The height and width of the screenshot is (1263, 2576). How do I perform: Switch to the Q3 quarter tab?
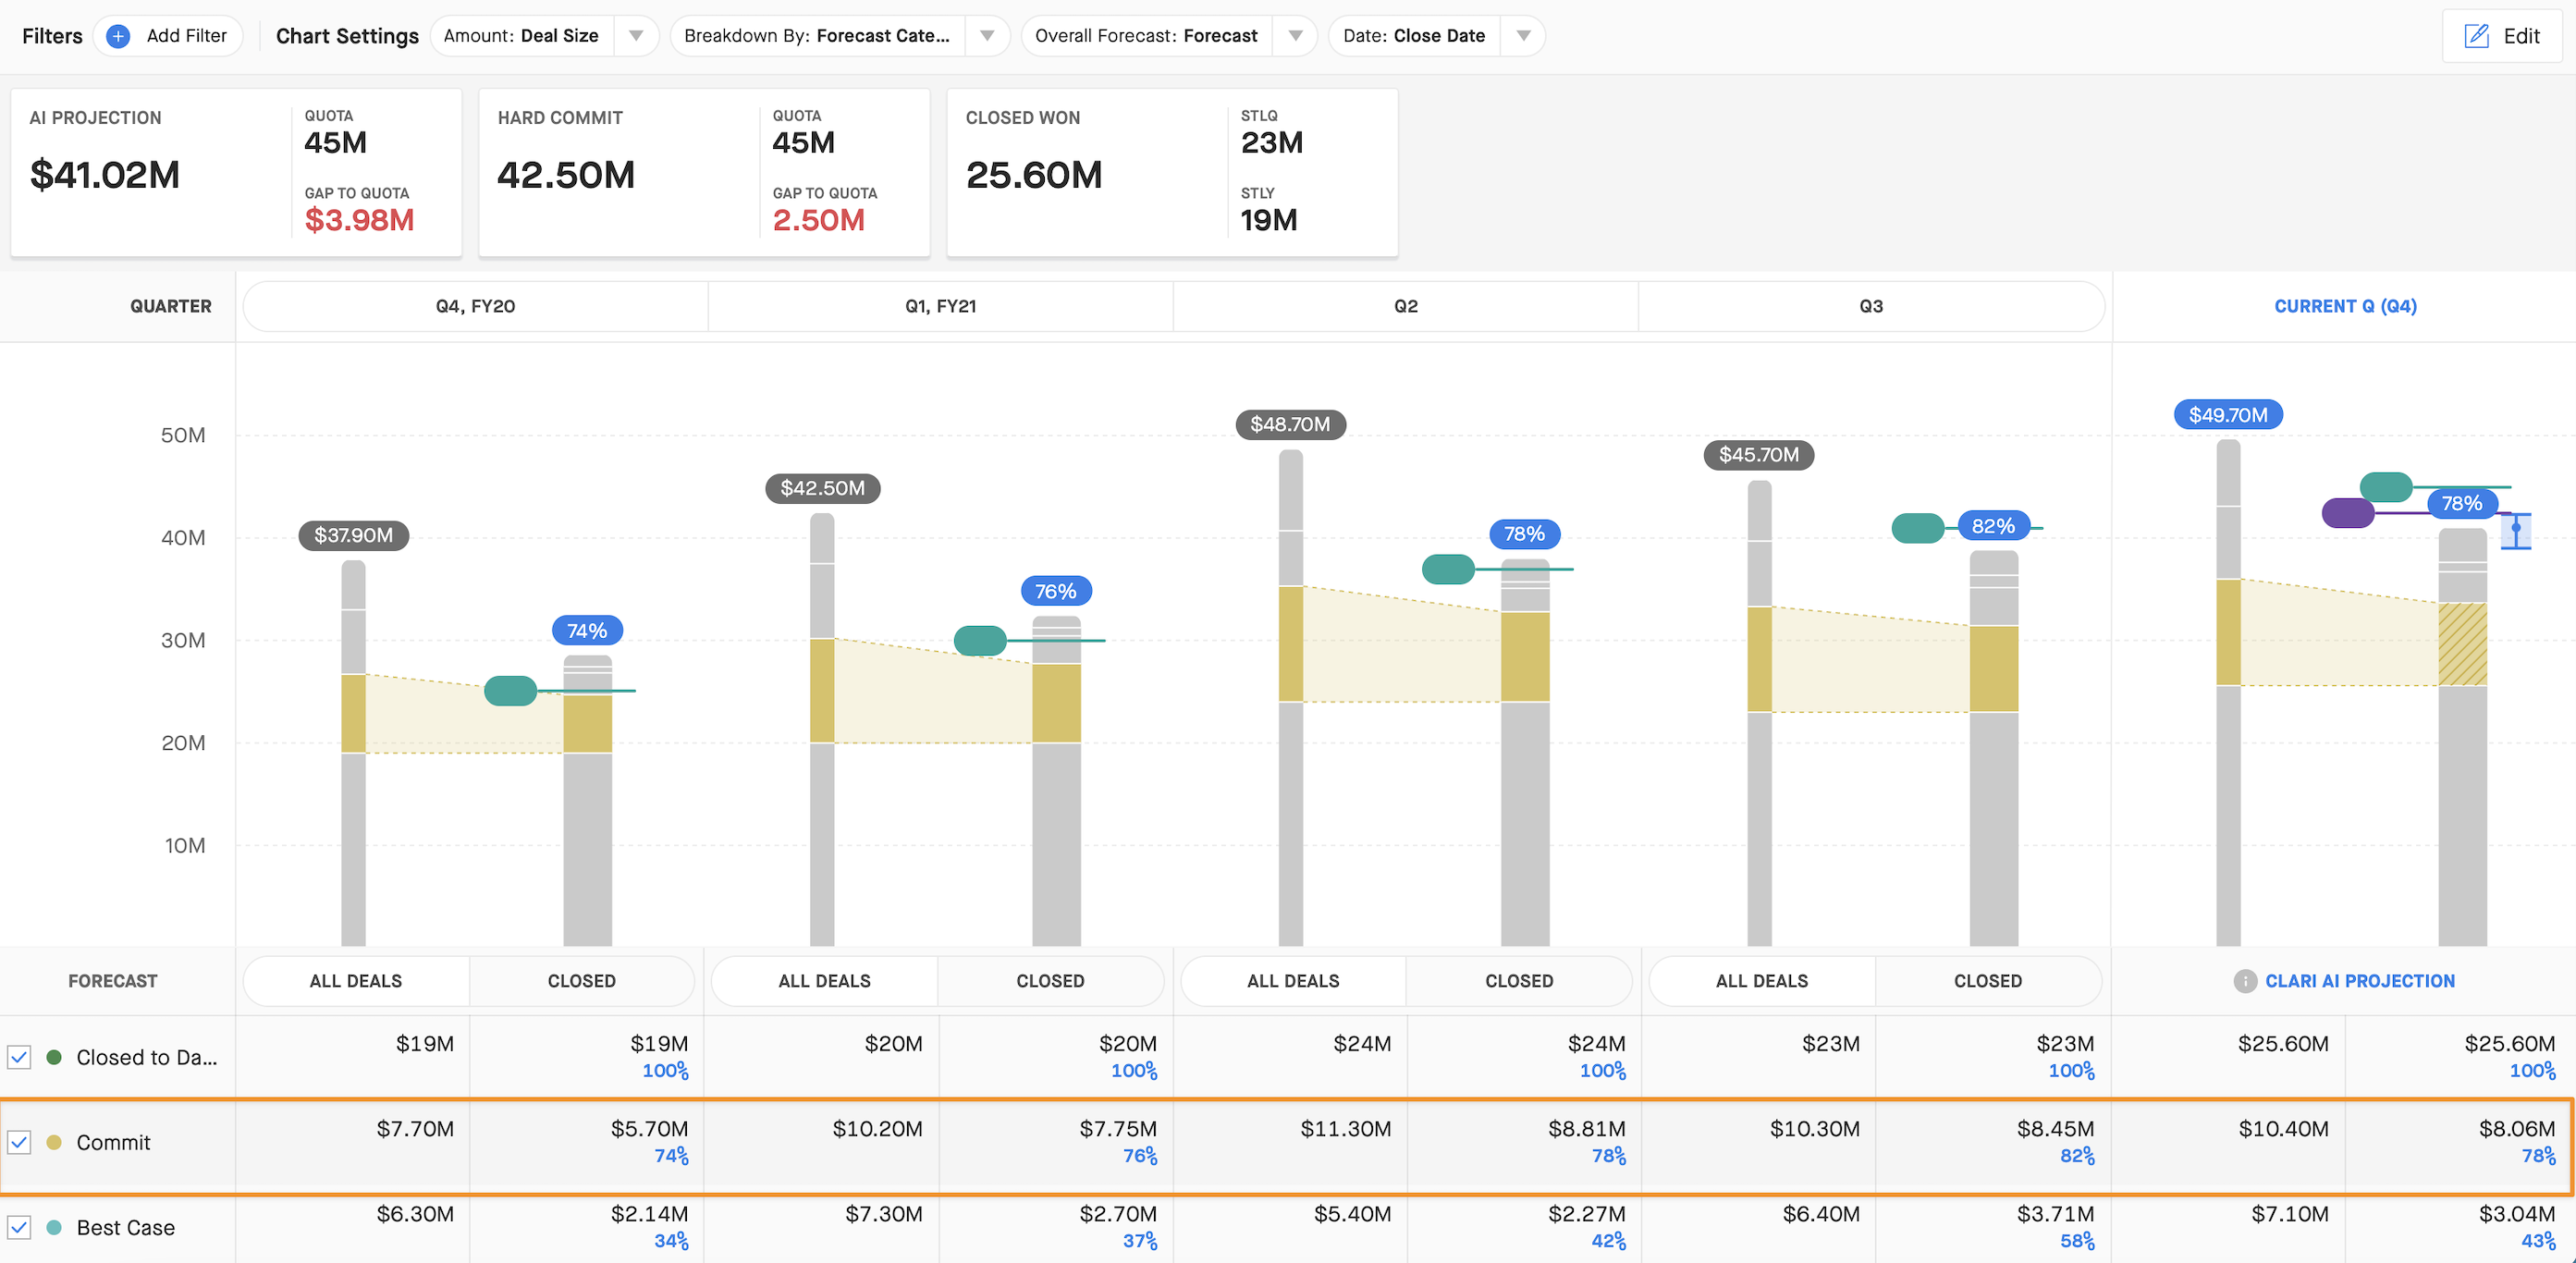click(1871, 306)
